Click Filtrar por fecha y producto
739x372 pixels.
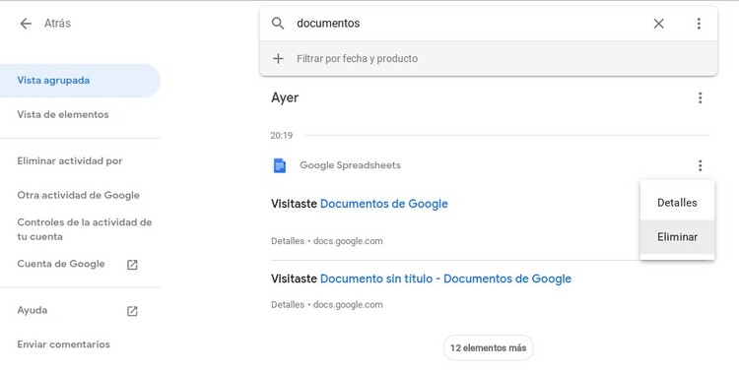pyautogui.click(x=357, y=58)
